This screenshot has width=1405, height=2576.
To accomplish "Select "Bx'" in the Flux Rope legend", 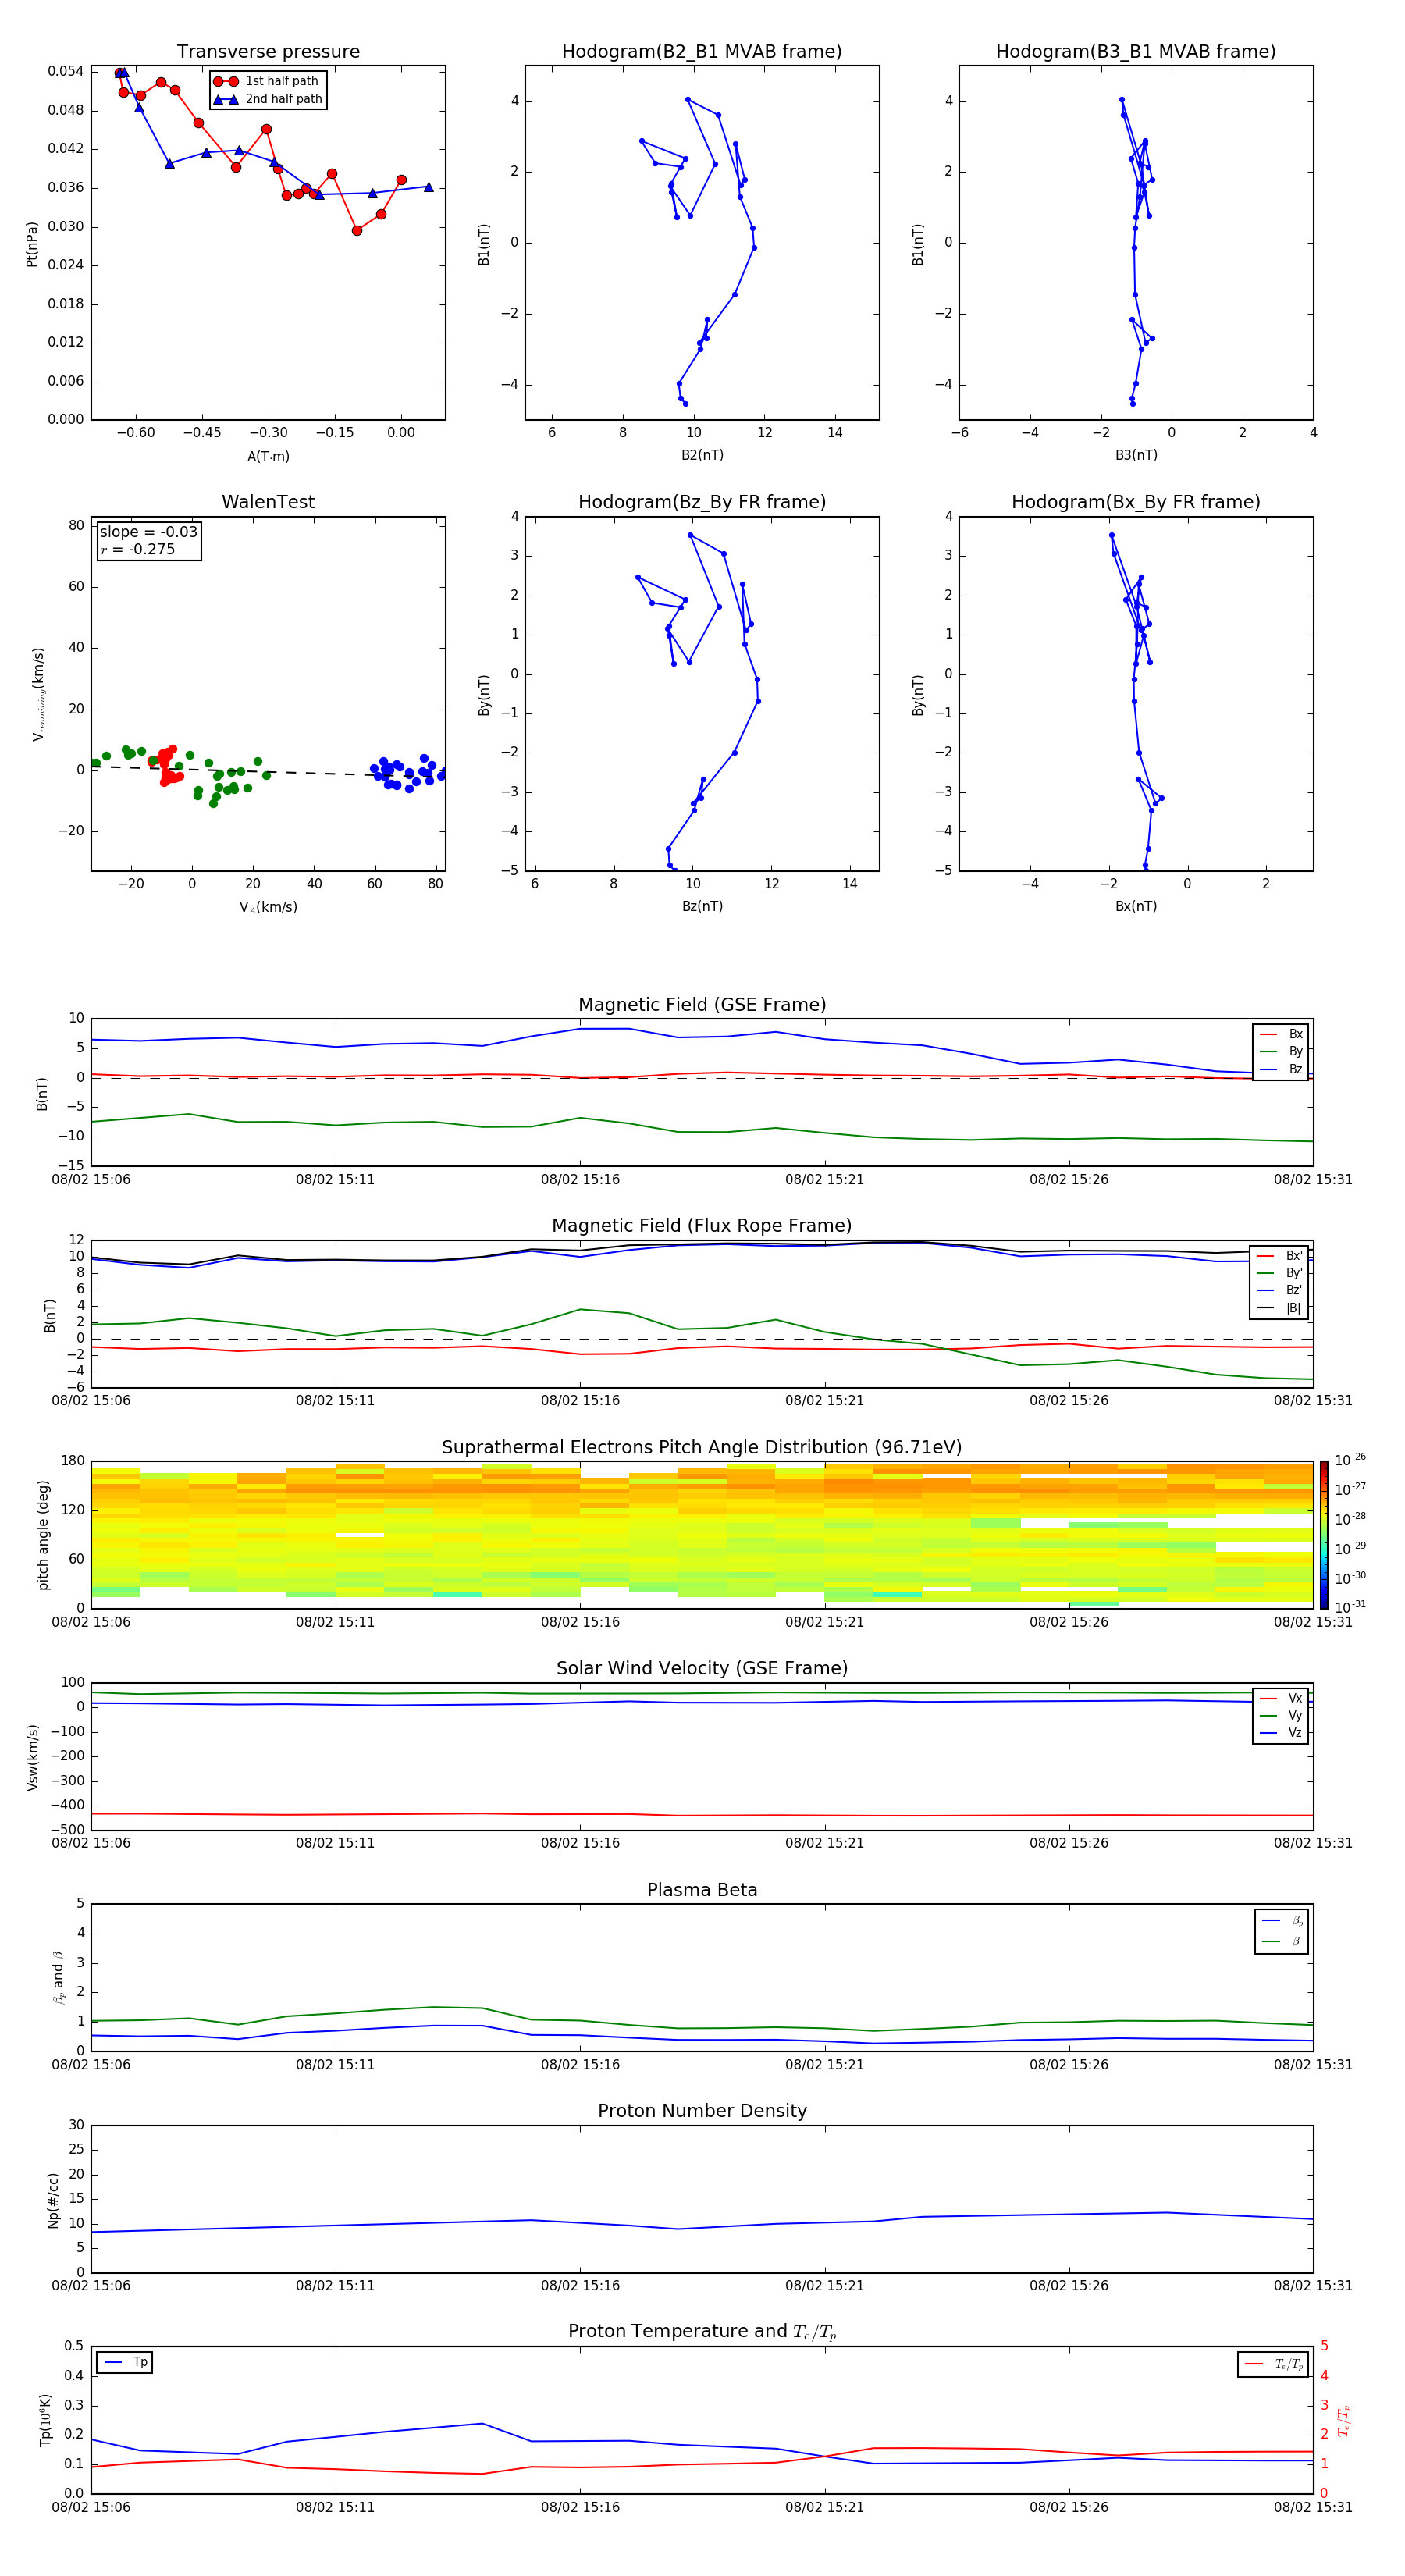I will pos(1281,1256).
